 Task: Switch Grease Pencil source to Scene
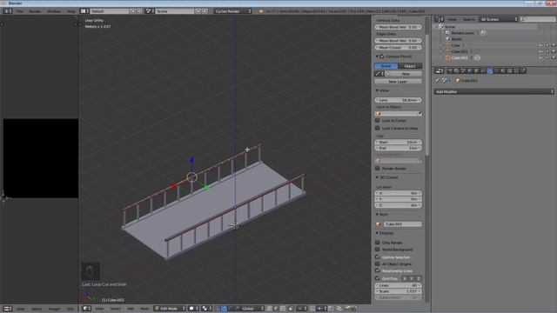pyautogui.click(x=386, y=66)
